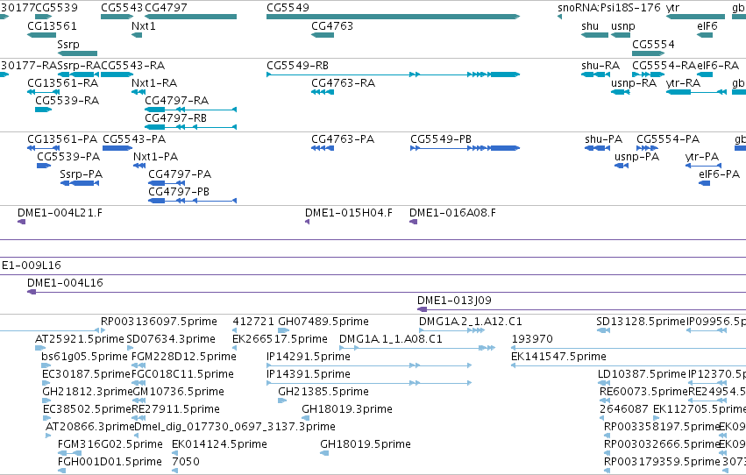
Task: Click the AT25921.5prime EST label
Action: (80, 339)
